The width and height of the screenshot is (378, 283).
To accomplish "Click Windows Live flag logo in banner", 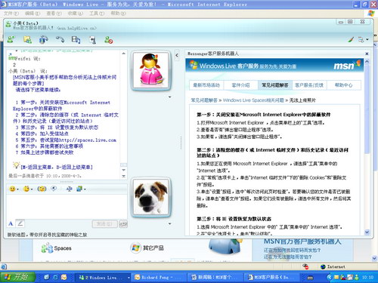I will click(x=194, y=65).
